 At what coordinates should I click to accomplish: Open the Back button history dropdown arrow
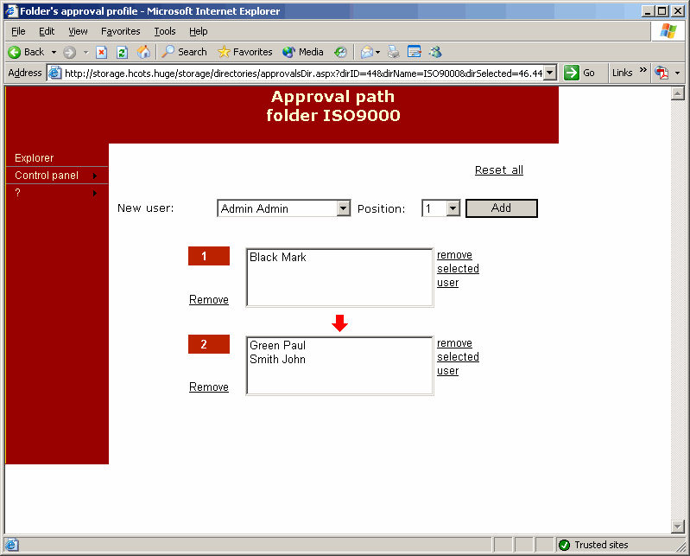(x=54, y=53)
